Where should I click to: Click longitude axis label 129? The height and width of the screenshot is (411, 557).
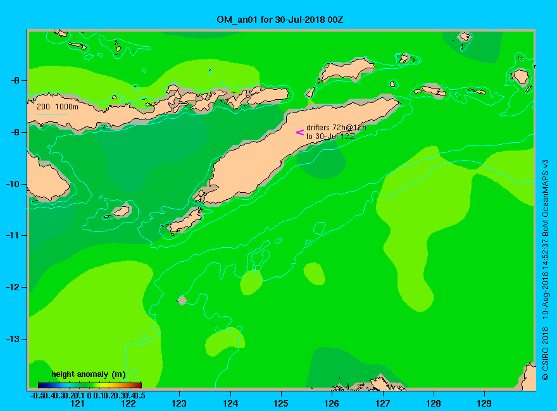[484, 403]
